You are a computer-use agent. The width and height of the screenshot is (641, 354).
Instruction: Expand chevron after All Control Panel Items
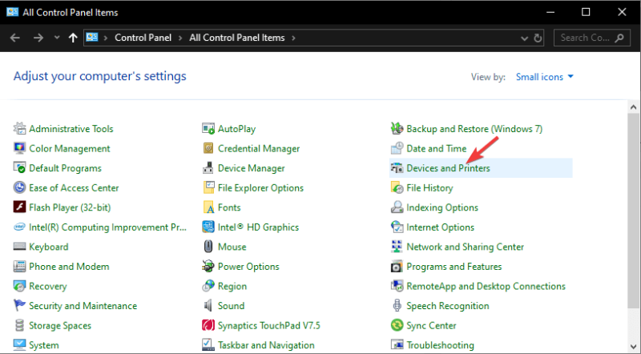tap(293, 38)
